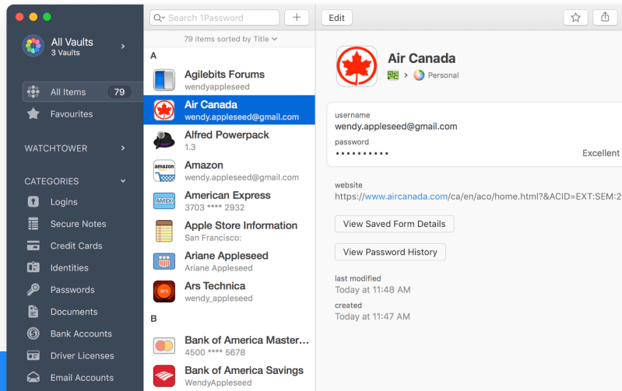The width and height of the screenshot is (622, 391).
Task: Open the Documents category
Action: pyautogui.click(x=74, y=312)
